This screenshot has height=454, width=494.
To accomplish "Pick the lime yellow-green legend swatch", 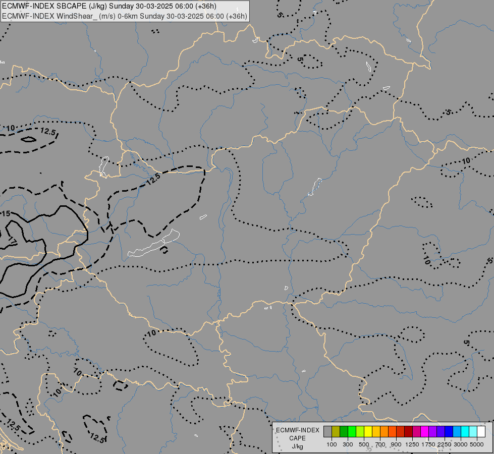I will [x=360, y=432].
